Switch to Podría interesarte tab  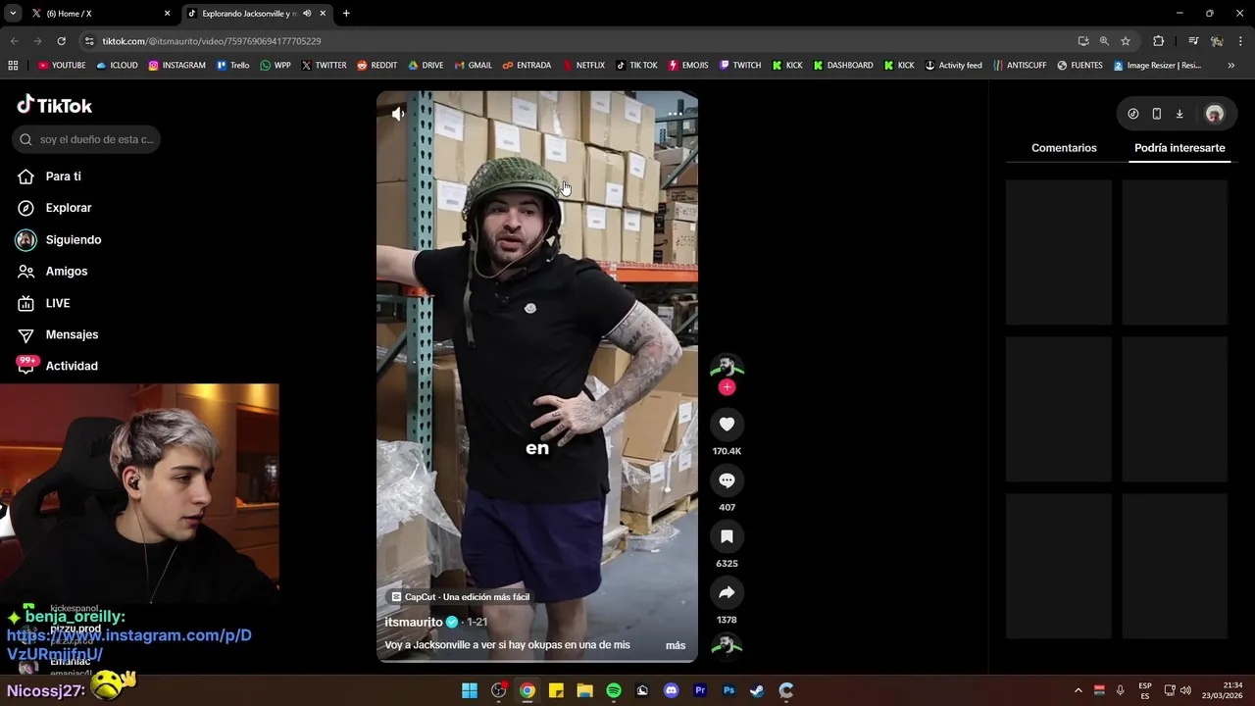coord(1180,148)
